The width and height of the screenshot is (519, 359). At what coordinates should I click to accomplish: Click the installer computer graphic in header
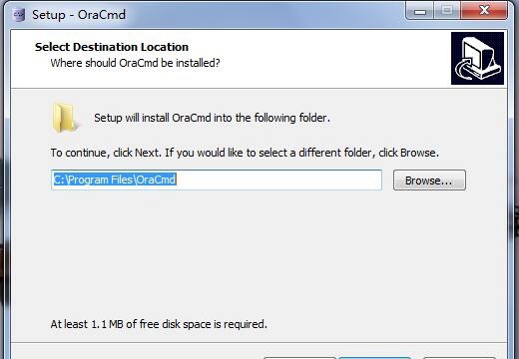tap(477, 58)
